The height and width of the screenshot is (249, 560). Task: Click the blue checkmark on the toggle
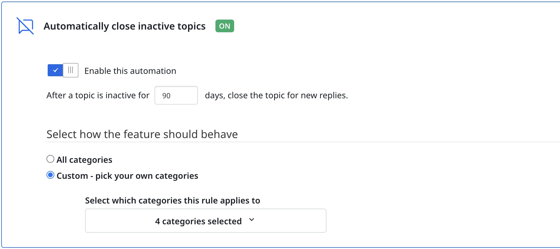[55, 70]
